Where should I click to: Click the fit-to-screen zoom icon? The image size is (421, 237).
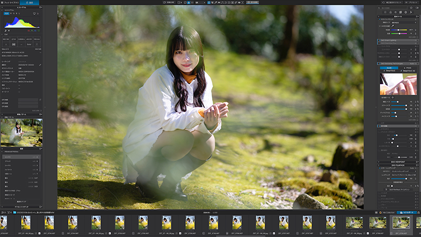click(x=189, y=3)
